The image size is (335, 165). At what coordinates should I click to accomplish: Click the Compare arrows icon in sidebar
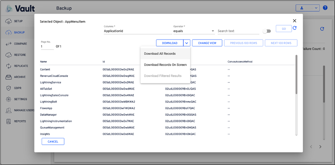[x=8, y=44]
